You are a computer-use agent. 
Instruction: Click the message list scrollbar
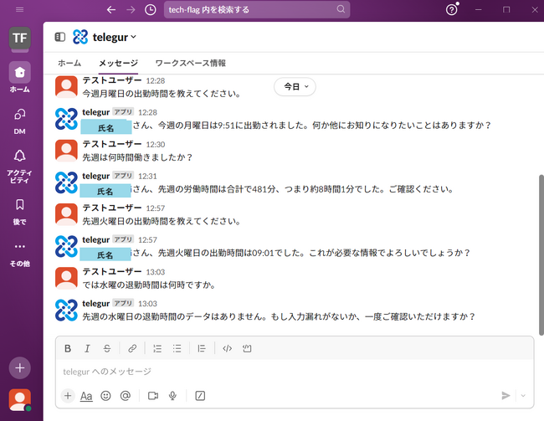pyautogui.click(x=541, y=255)
